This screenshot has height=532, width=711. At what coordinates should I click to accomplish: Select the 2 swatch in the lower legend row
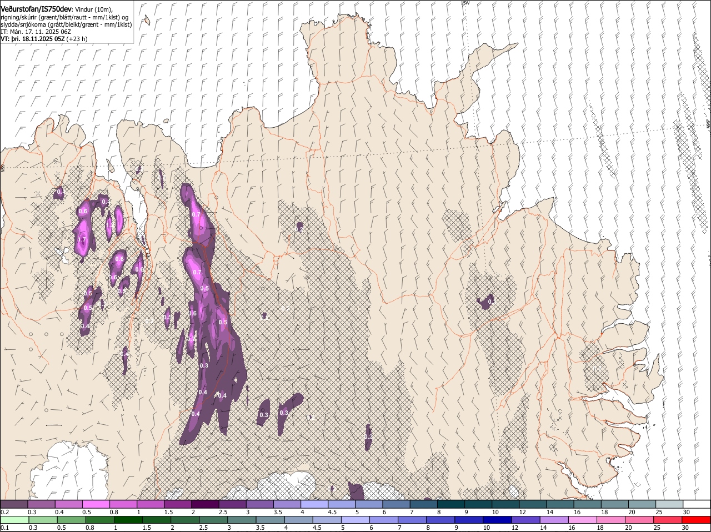(185, 520)
